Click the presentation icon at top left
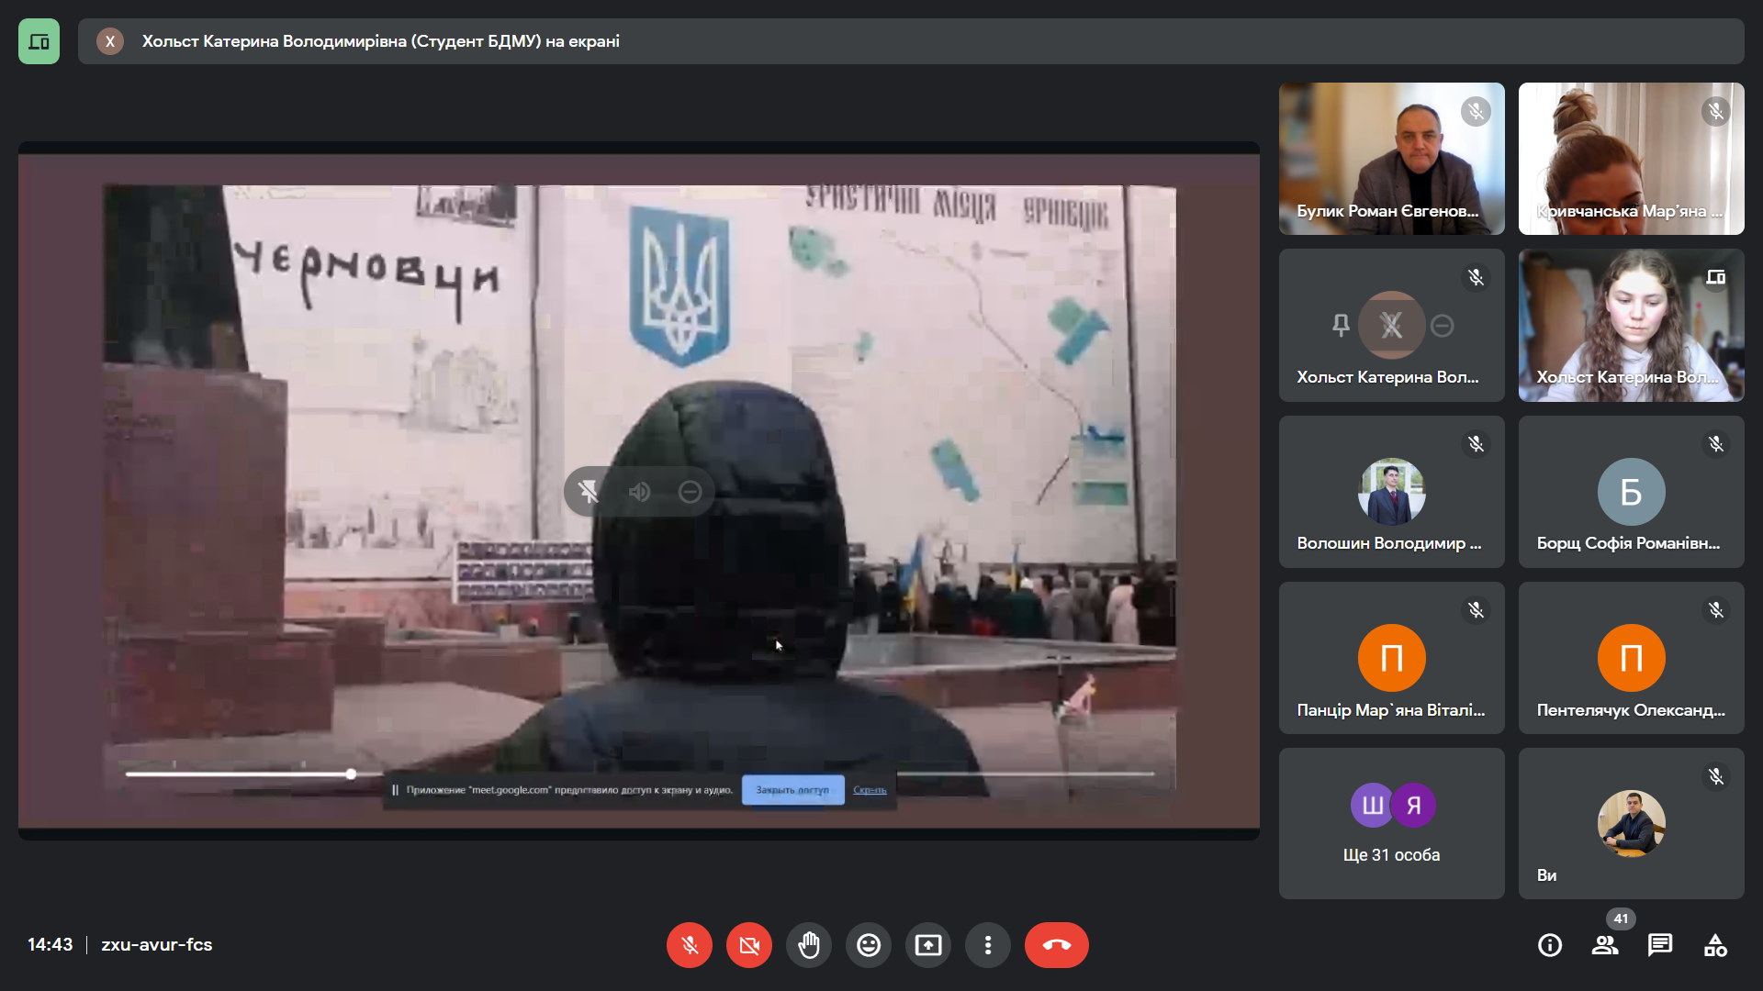 coord(39,41)
